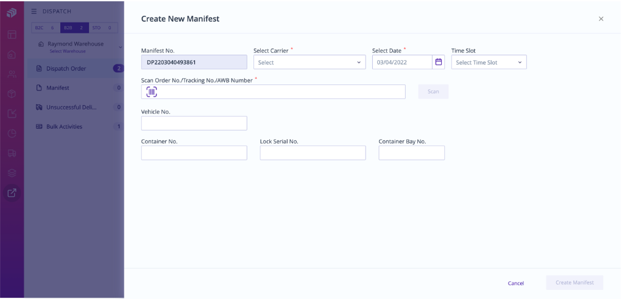This screenshot has width=622, height=299.
Task: Open the dashboard layout icon in sidebar
Action: coord(12,35)
